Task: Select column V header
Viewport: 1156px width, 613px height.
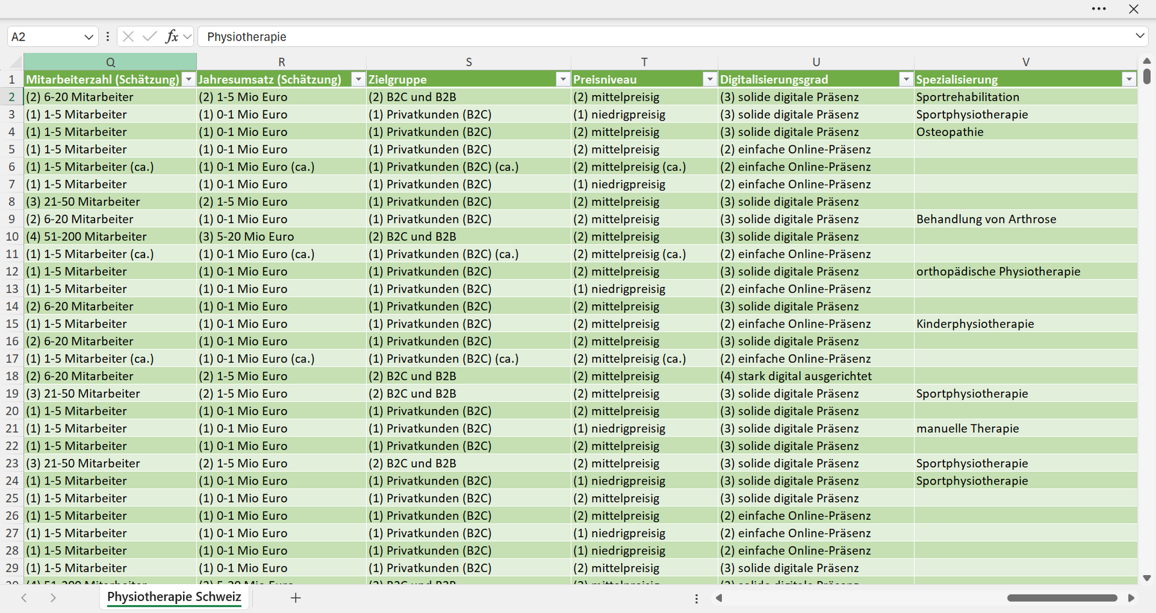Action: [1026, 62]
